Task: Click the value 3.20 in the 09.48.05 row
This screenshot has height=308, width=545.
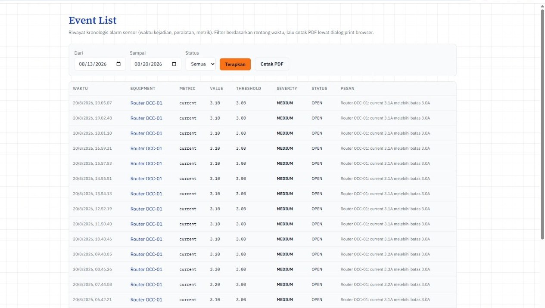Action: pos(215,254)
